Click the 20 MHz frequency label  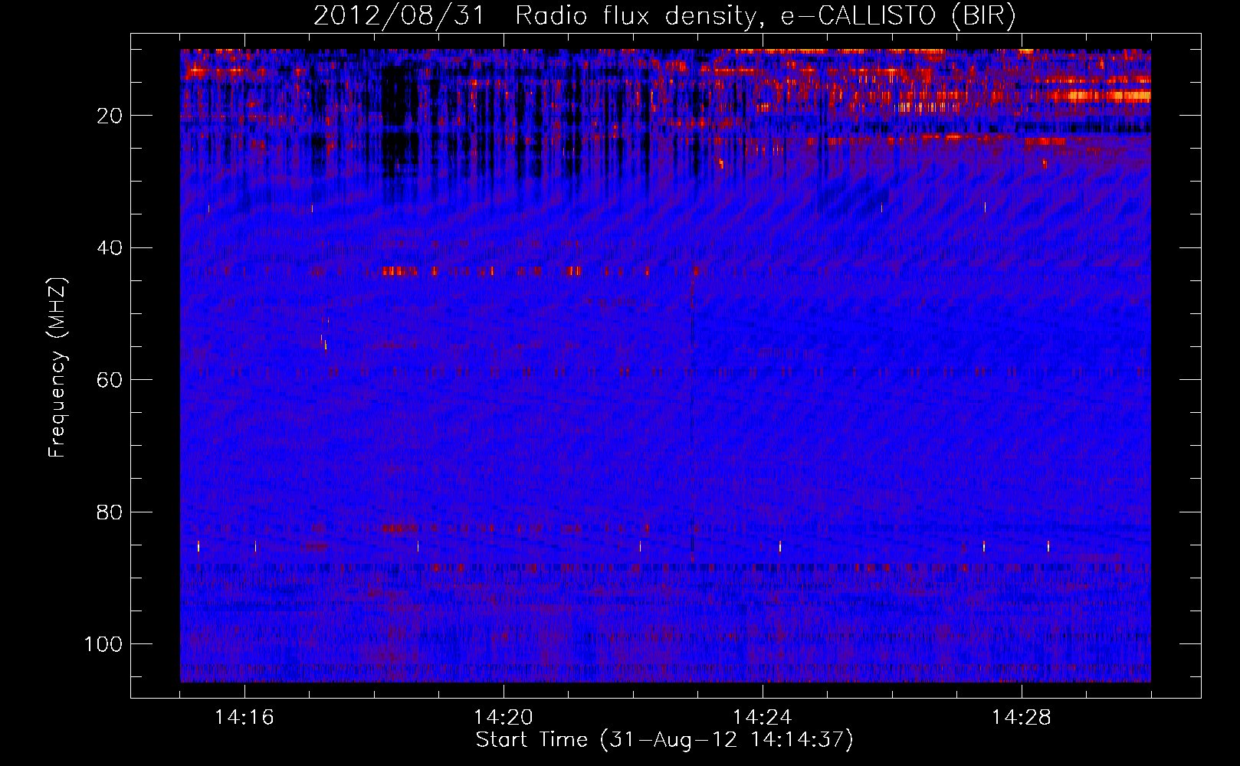click(110, 116)
